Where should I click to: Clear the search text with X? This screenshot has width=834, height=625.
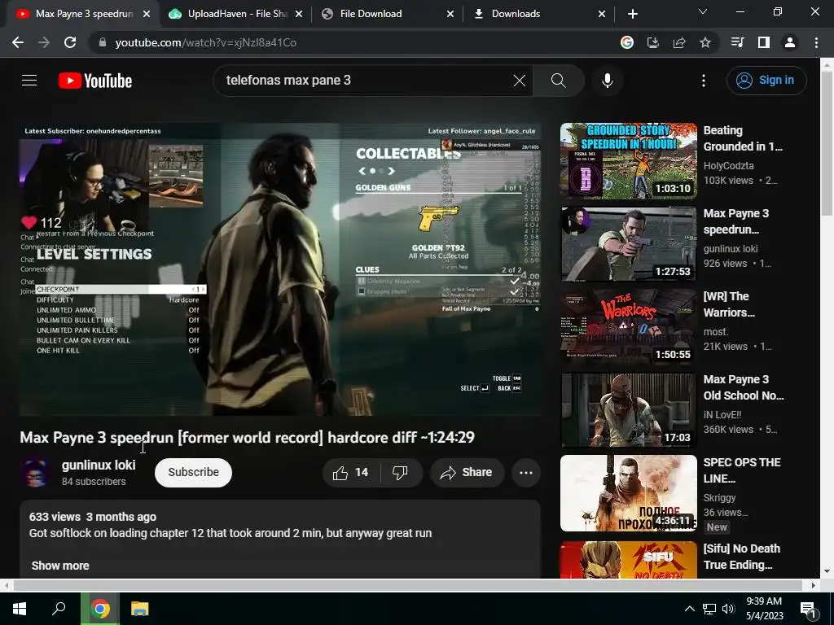pyautogui.click(x=519, y=81)
